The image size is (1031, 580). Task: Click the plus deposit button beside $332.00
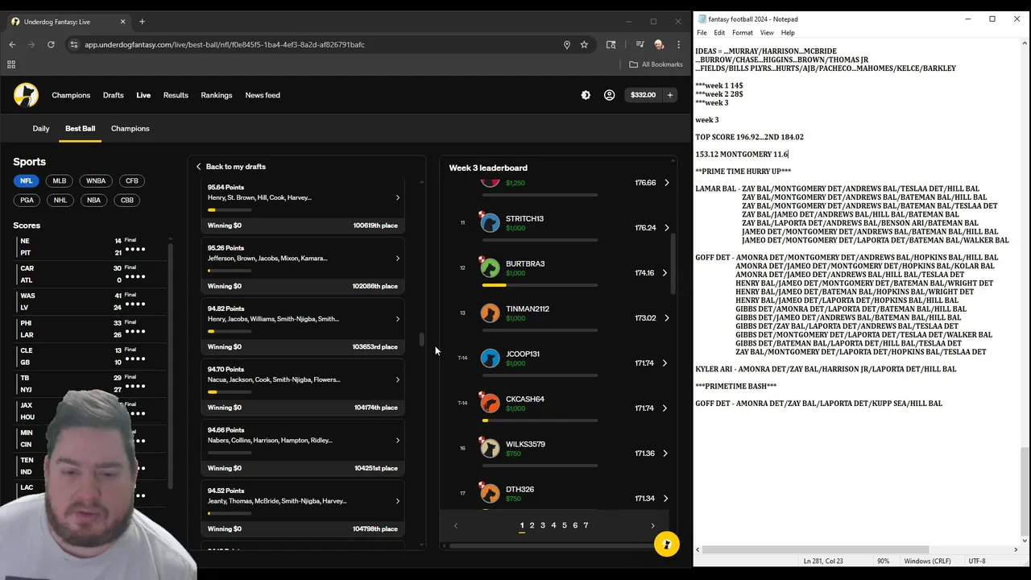click(x=670, y=95)
